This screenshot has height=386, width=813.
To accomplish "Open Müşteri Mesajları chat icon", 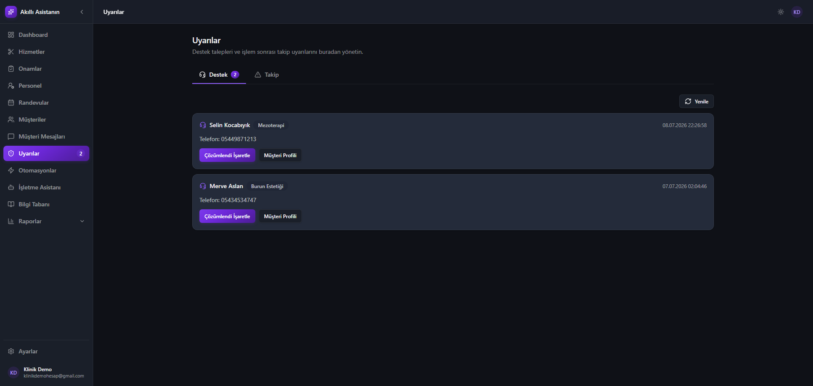I will (11, 136).
